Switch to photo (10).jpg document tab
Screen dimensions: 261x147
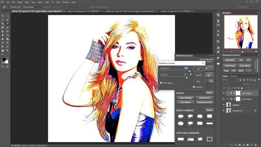pyautogui.click(x=84, y=11)
